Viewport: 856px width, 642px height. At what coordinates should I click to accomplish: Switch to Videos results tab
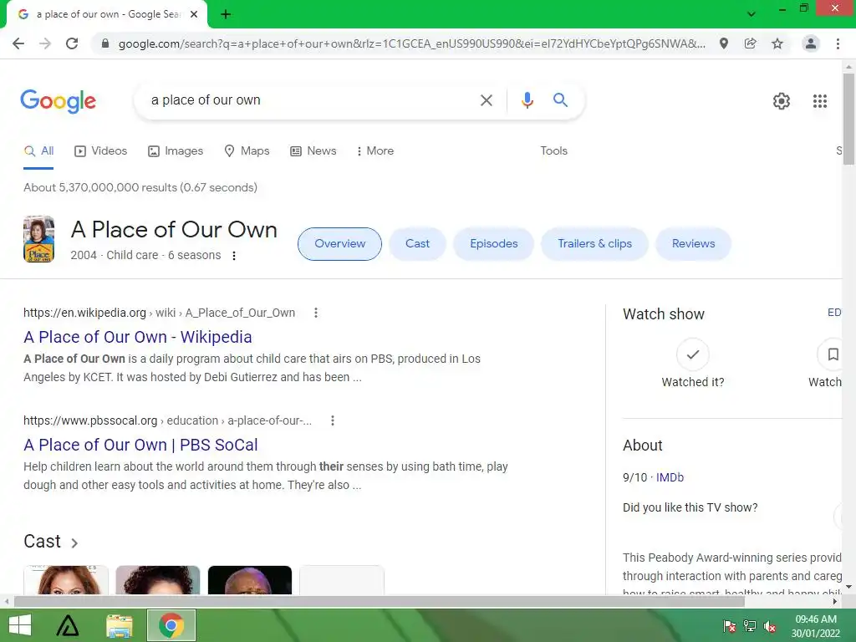[x=101, y=150]
